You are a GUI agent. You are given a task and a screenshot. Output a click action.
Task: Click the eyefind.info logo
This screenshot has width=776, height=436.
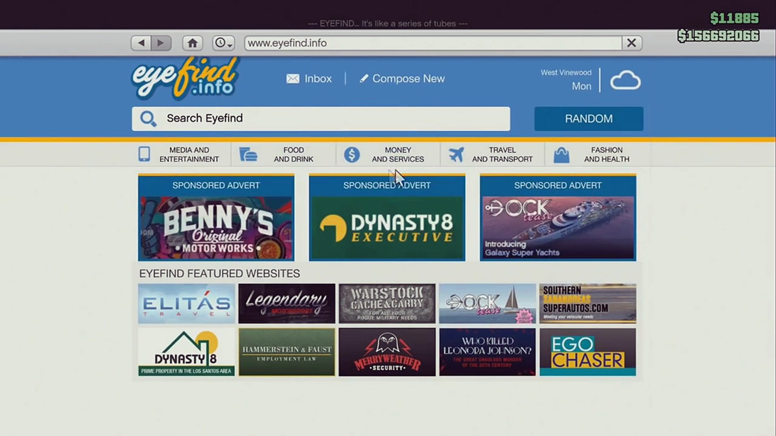pos(184,79)
